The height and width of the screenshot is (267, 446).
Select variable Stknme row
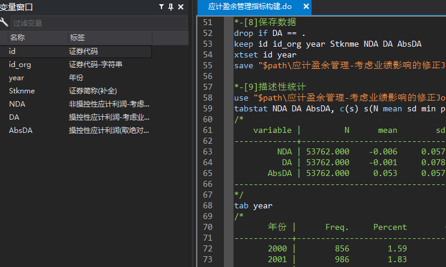point(76,91)
